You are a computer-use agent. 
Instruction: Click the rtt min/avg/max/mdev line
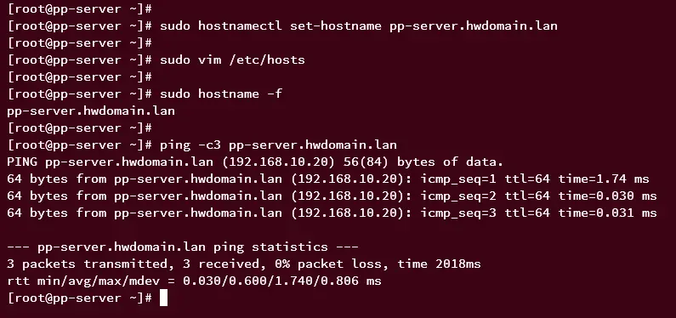coord(195,281)
